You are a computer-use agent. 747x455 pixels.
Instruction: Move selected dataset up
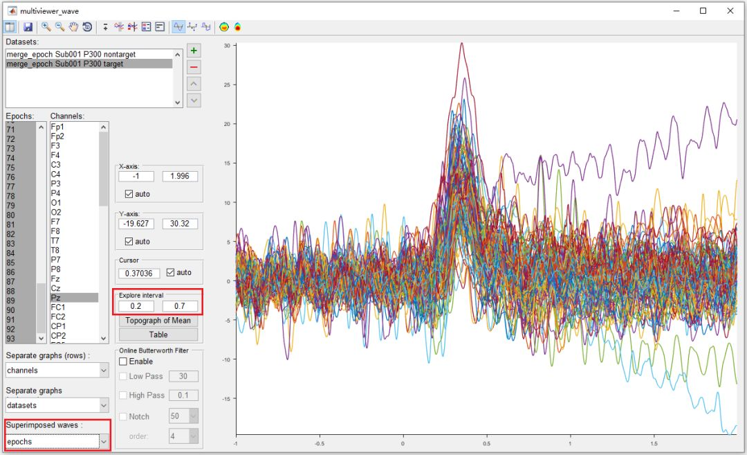coord(194,84)
